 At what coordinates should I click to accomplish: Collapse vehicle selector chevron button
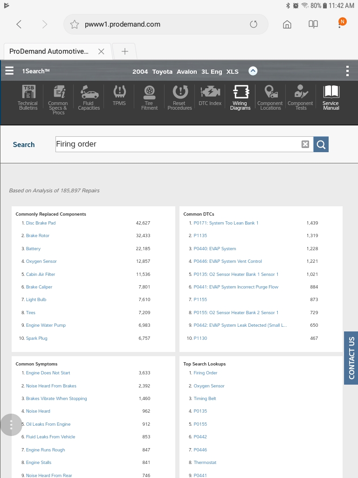coord(253,71)
